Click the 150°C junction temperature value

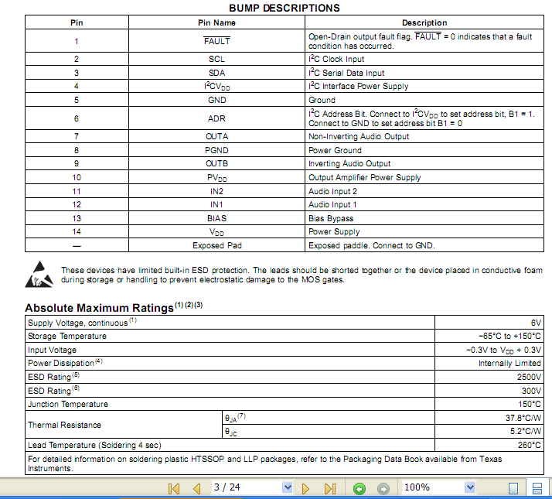[530, 404]
